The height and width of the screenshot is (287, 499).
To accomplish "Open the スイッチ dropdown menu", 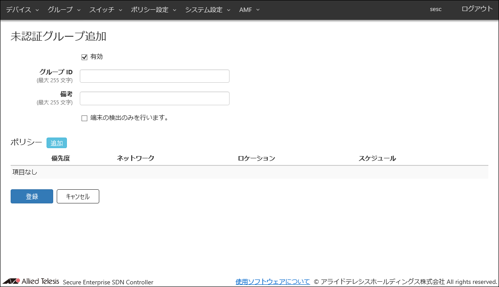I will (x=105, y=10).
